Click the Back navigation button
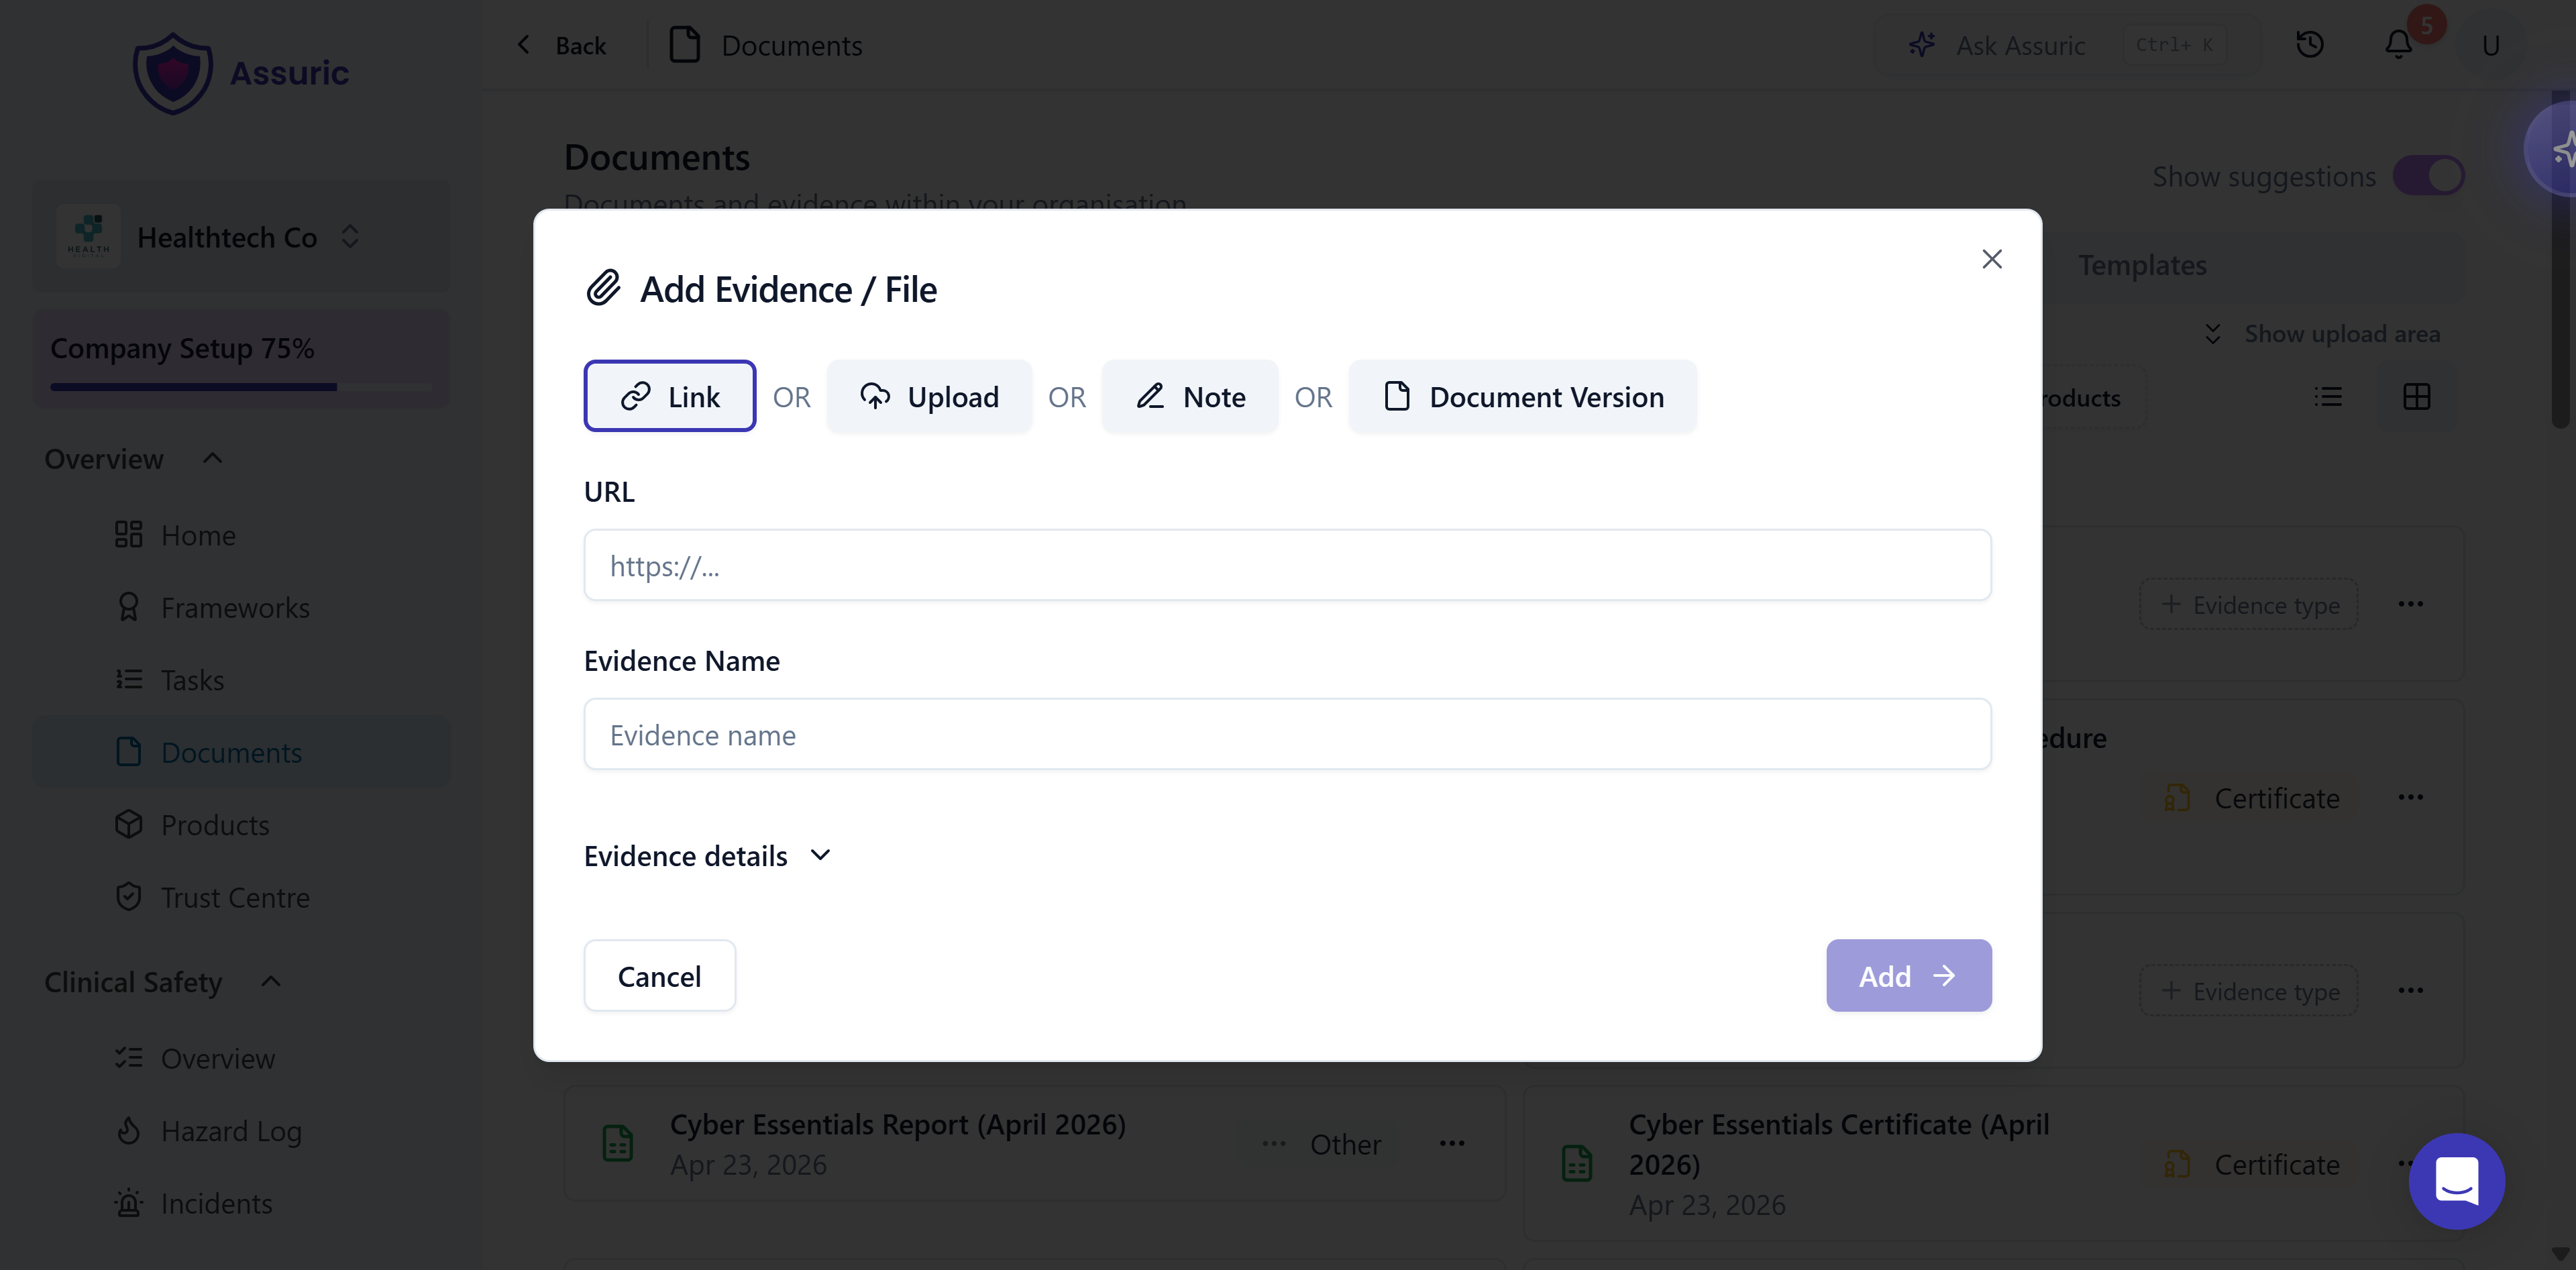Screen dimensions: 2576x1270 (561, 45)
